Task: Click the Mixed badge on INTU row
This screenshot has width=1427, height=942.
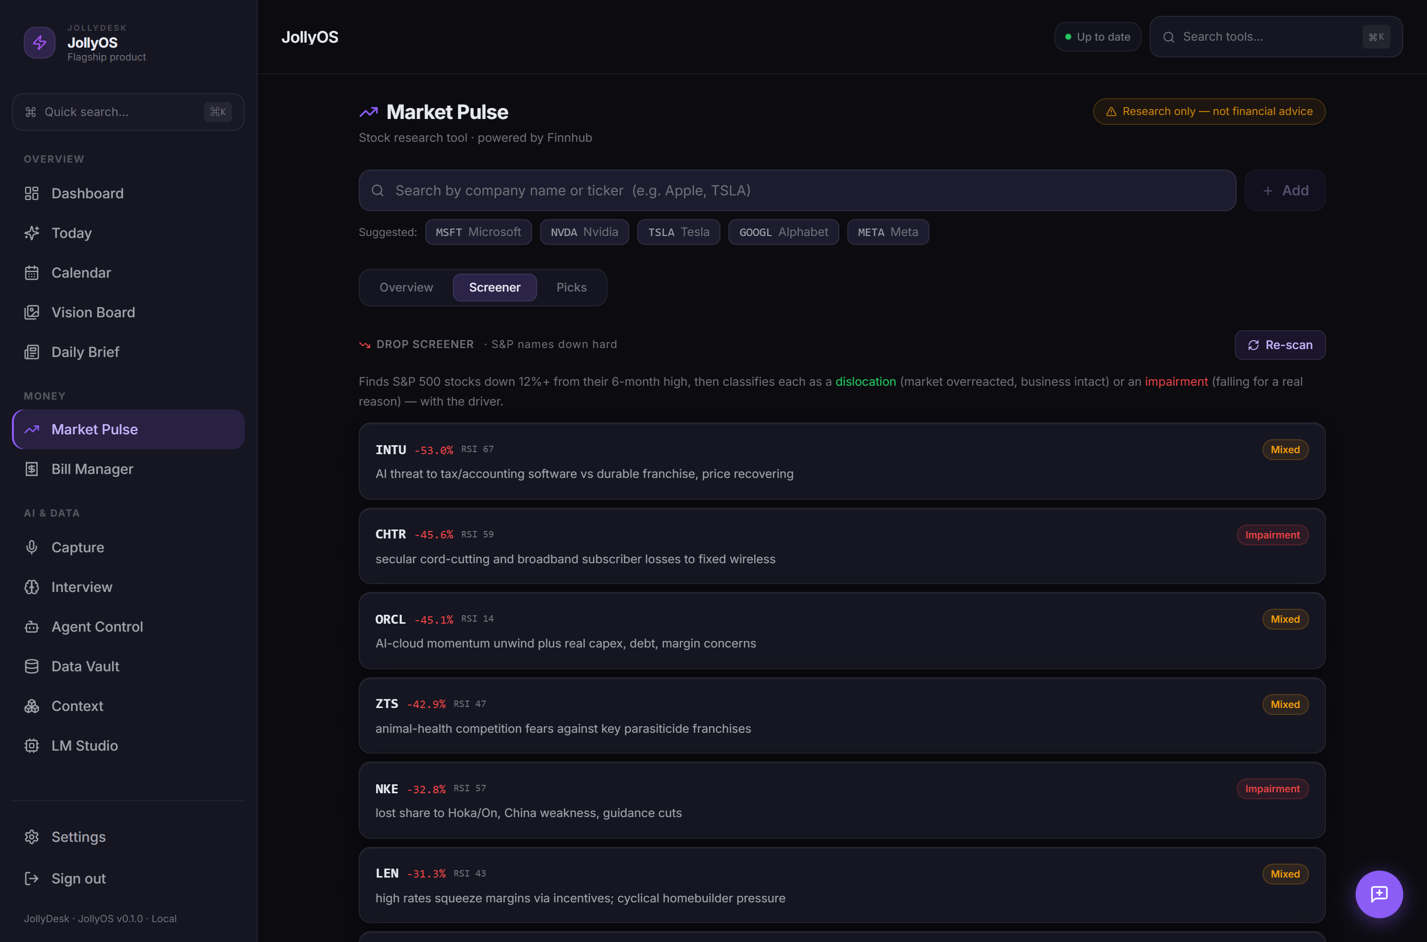Action: [1285, 450]
